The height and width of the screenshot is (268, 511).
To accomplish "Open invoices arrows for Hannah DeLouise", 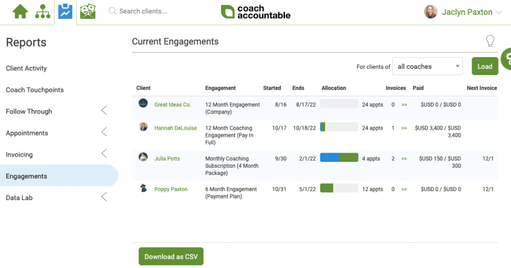I will point(404,128).
